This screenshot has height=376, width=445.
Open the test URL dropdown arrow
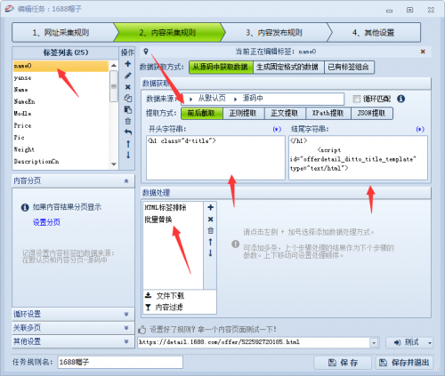tap(374, 343)
